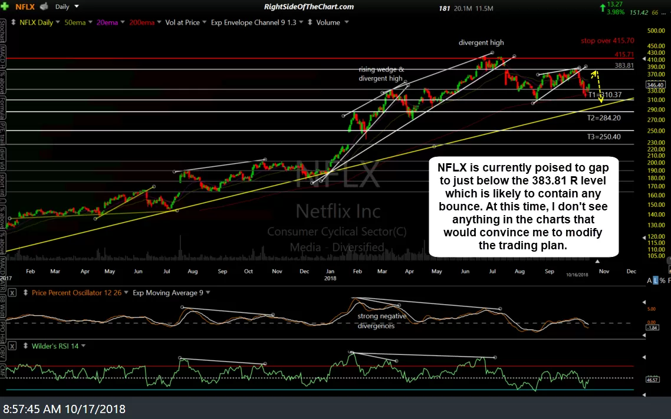
Task: Click the scale arrow at bottom of PPO pane
Action: [644, 336]
